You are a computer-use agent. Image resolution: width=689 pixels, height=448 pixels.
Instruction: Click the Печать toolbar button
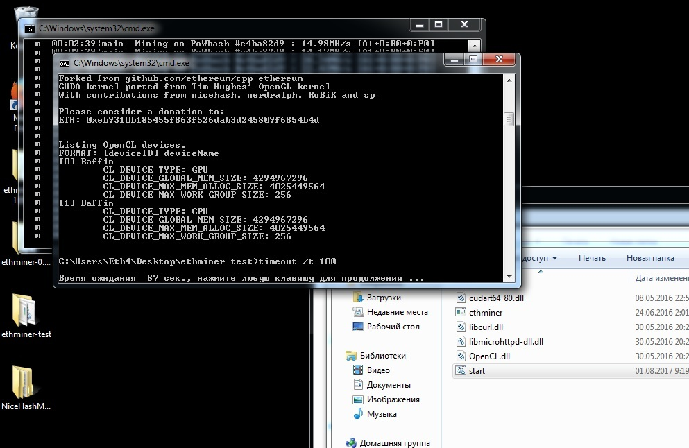tap(592, 258)
